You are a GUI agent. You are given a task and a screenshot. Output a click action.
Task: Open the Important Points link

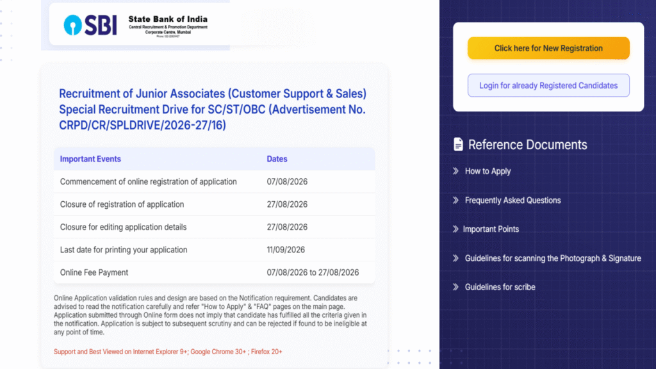point(491,229)
